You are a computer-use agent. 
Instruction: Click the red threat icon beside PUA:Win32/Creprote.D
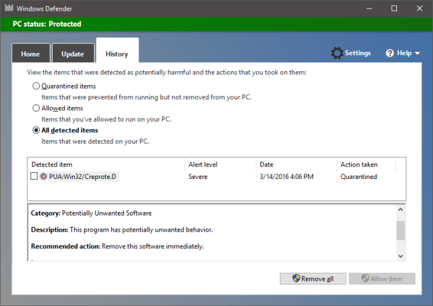[43, 177]
